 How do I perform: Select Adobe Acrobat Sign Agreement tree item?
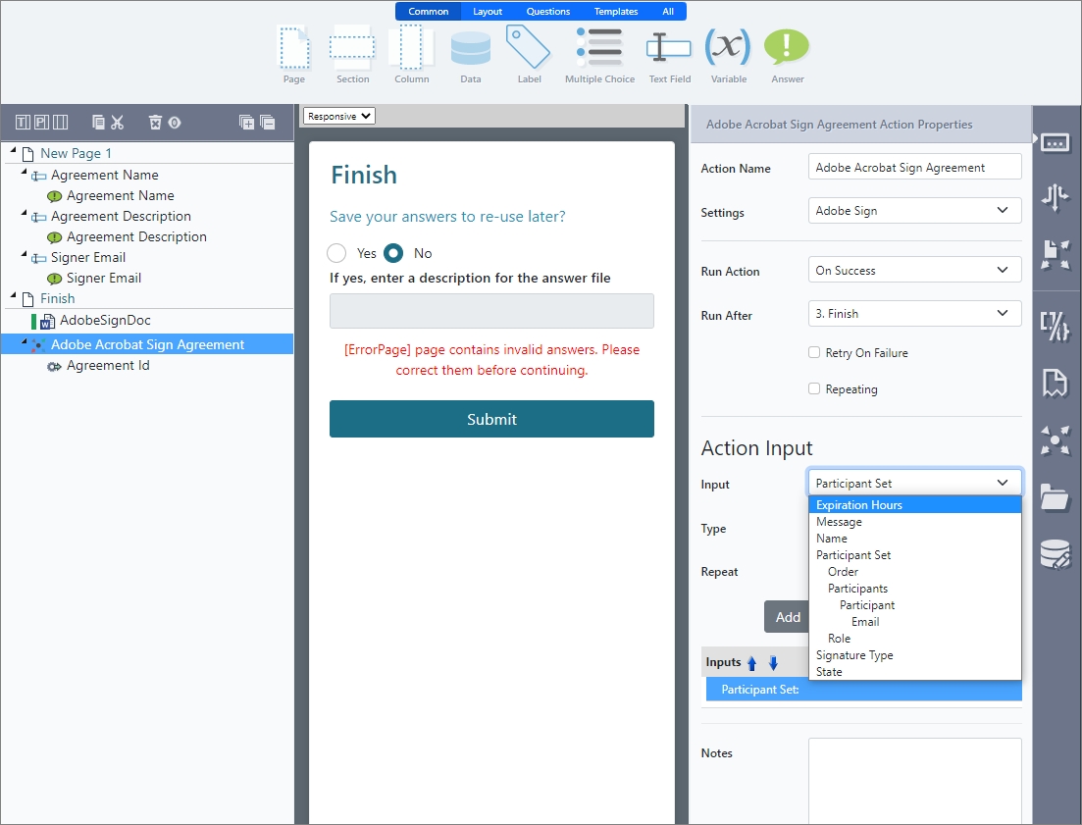(147, 344)
